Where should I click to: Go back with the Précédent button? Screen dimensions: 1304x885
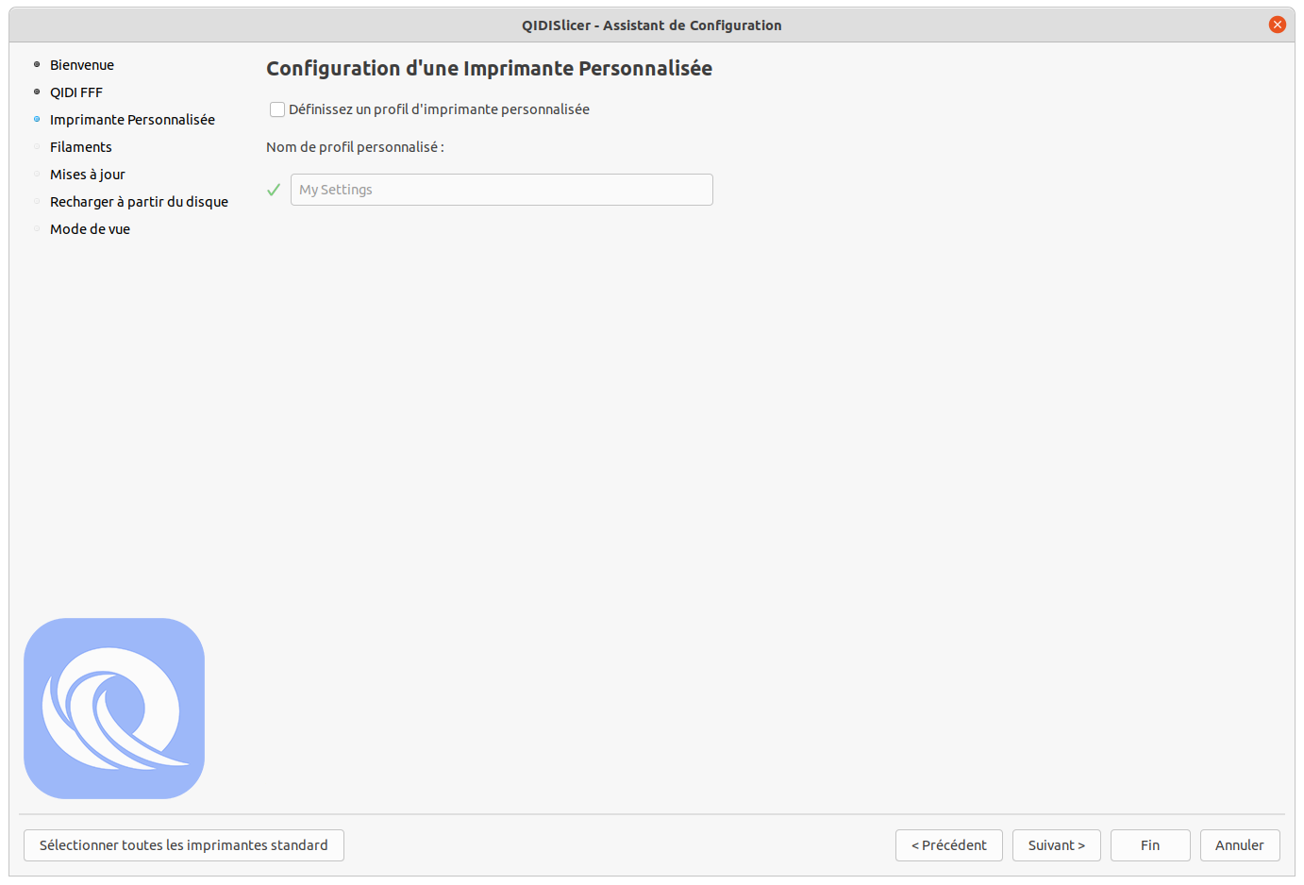tap(948, 845)
